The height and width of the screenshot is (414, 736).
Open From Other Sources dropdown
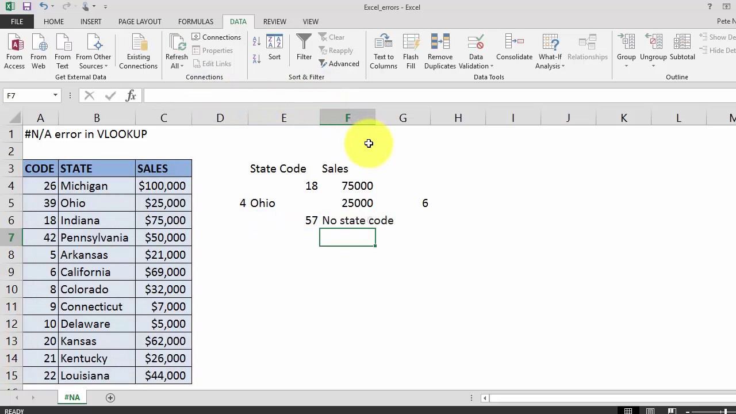94,52
